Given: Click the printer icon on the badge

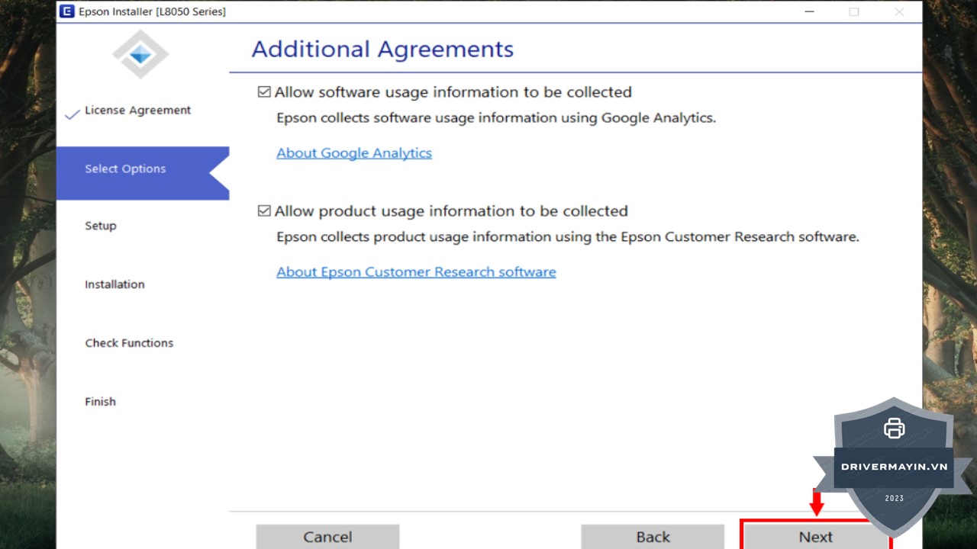Looking at the screenshot, I should (x=894, y=429).
